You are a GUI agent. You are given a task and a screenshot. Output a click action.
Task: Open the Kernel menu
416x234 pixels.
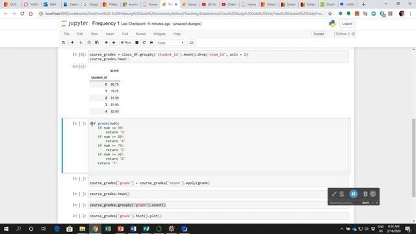click(x=140, y=34)
